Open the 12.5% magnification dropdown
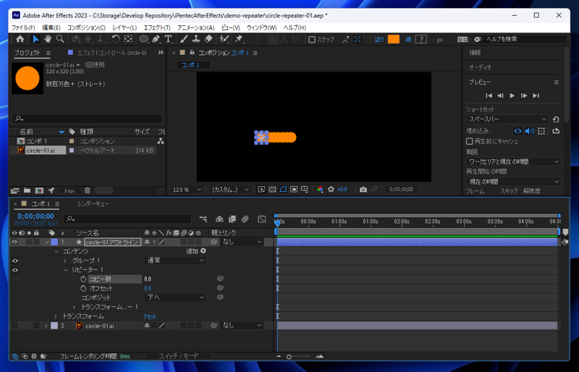579x372 pixels. click(187, 190)
